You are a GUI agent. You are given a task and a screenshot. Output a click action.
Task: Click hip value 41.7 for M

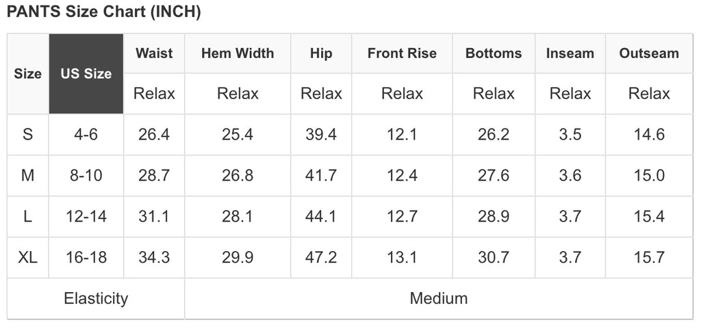(x=321, y=176)
